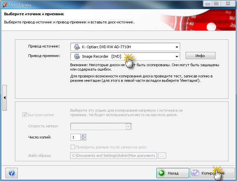The width and height of the screenshot is (237, 181).
Task: Click the Инфо button
Action: click(200, 56)
